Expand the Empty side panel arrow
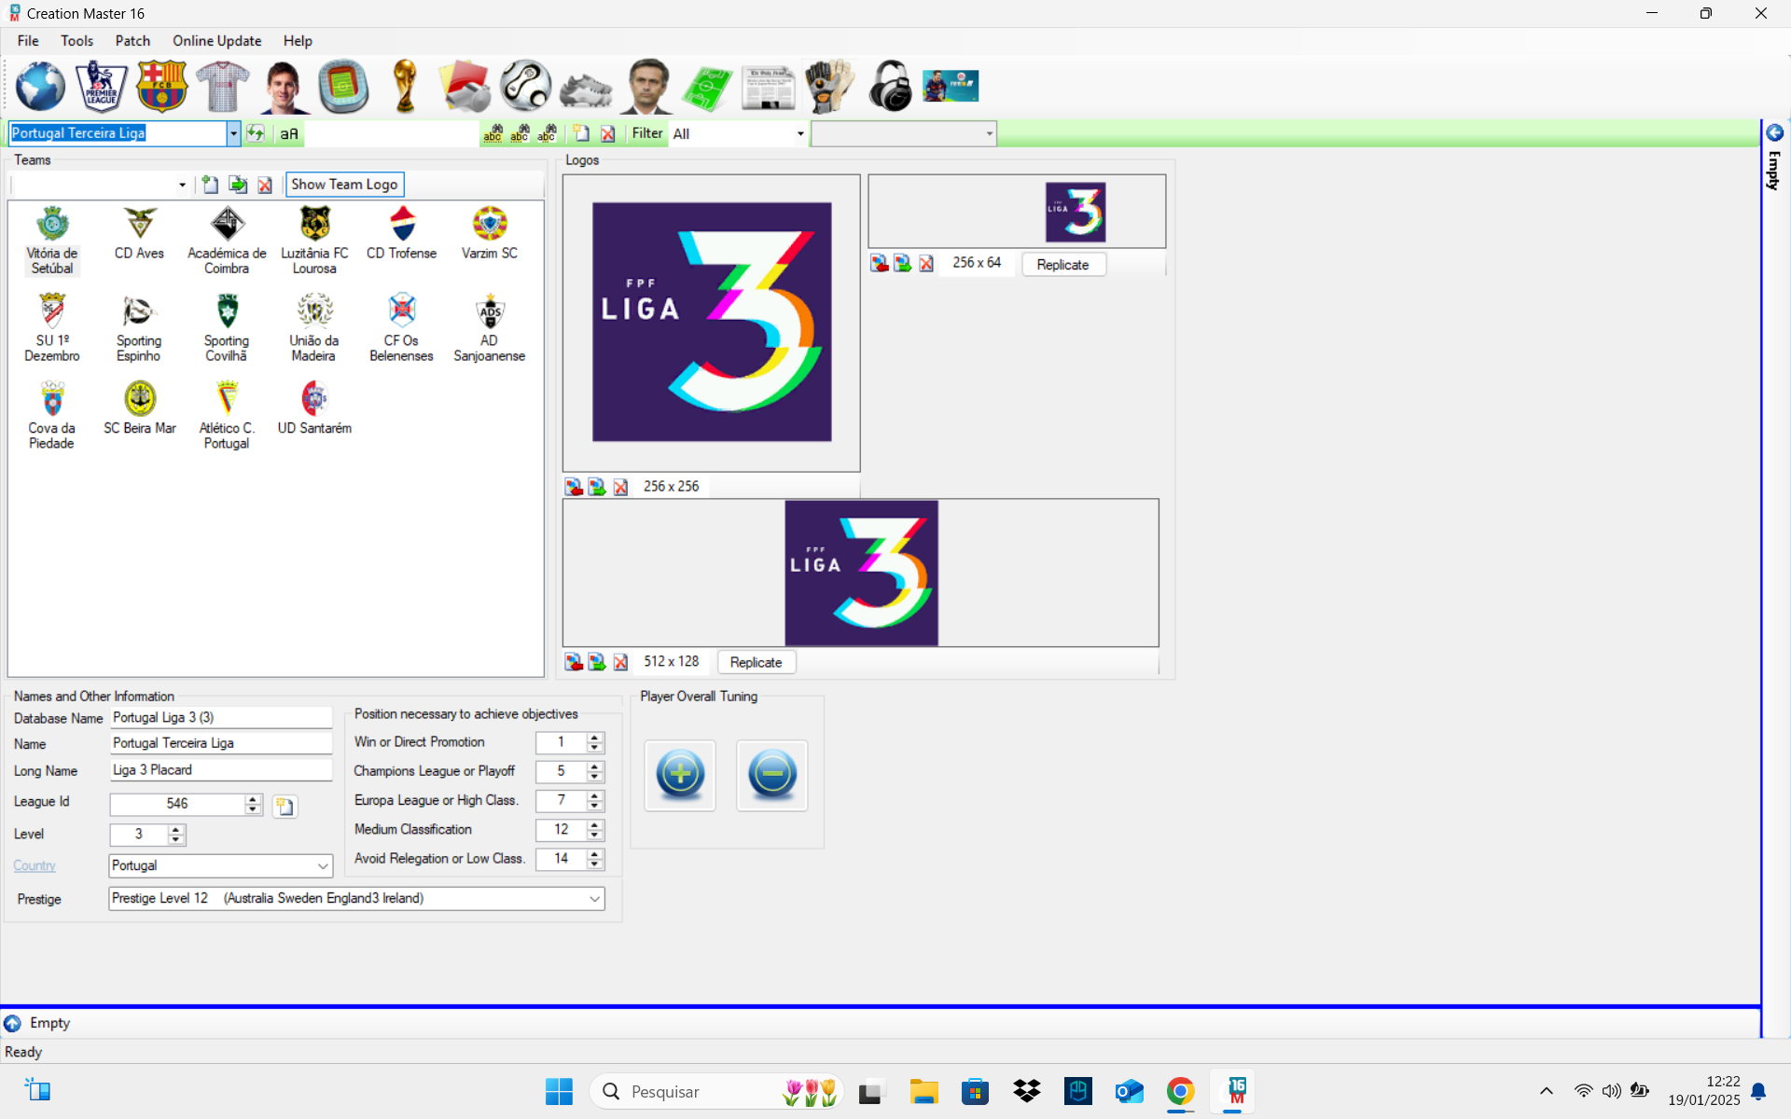Viewport: 1791px width, 1119px height. pos(1775,132)
